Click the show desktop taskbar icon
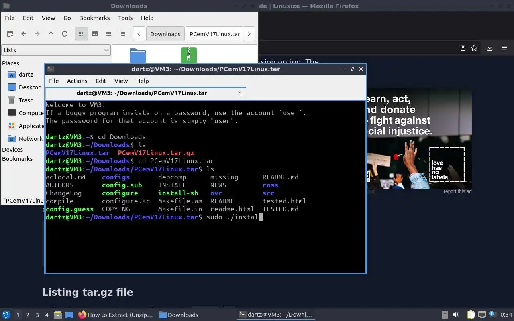The height and width of the screenshot is (321, 514). click(69, 315)
